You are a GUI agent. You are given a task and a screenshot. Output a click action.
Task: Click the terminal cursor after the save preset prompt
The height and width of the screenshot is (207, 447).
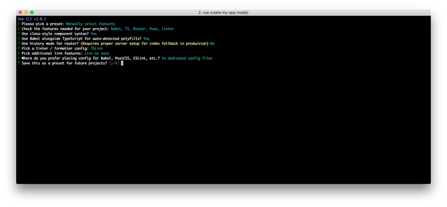(122, 63)
